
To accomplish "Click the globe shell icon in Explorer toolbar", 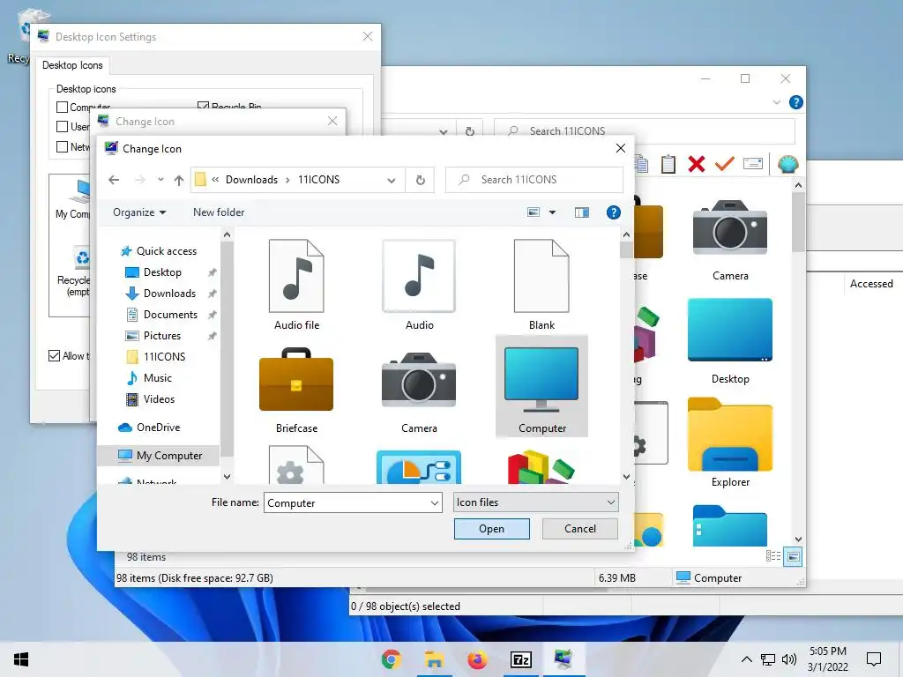I will coord(787,165).
